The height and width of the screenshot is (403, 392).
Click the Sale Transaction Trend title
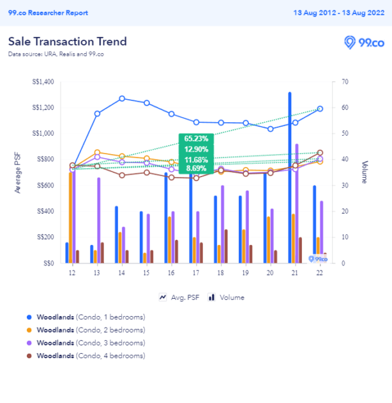coord(68,42)
